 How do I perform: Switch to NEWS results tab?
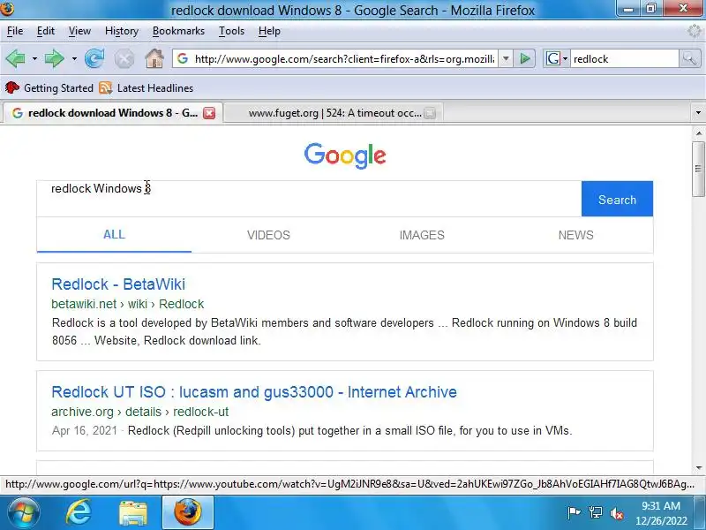click(x=576, y=235)
